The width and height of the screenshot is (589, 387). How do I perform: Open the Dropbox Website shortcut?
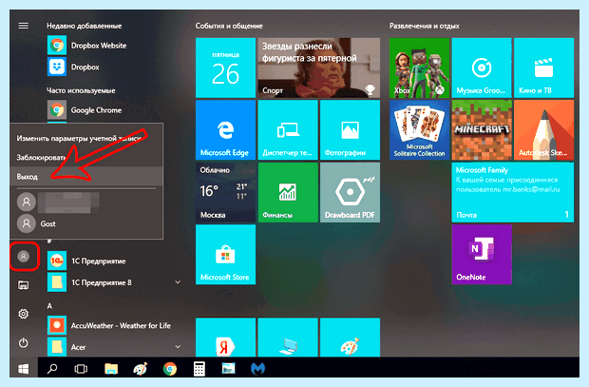coord(87,46)
